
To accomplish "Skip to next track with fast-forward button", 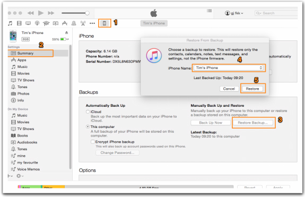I will [x=51, y=13].
